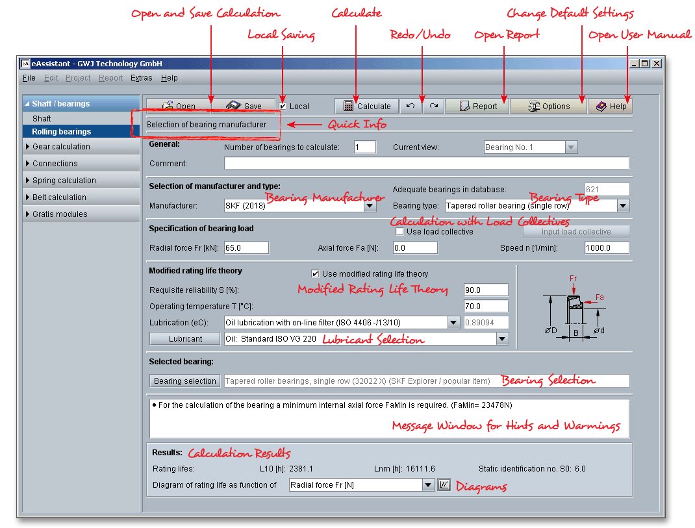Uncheck Use modified rating life theory
Viewport: 695px width, 528px height.
tap(316, 274)
